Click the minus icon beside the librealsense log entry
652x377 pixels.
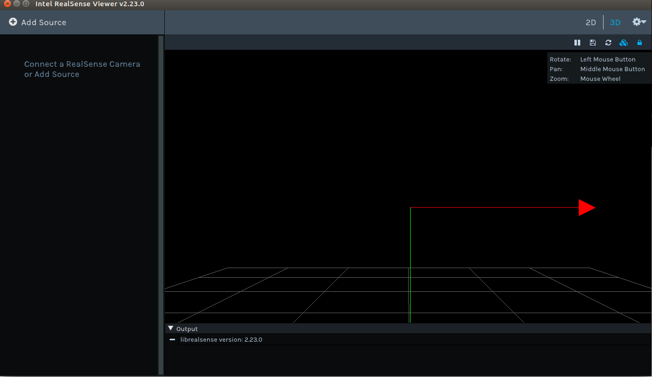[x=172, y=340]
